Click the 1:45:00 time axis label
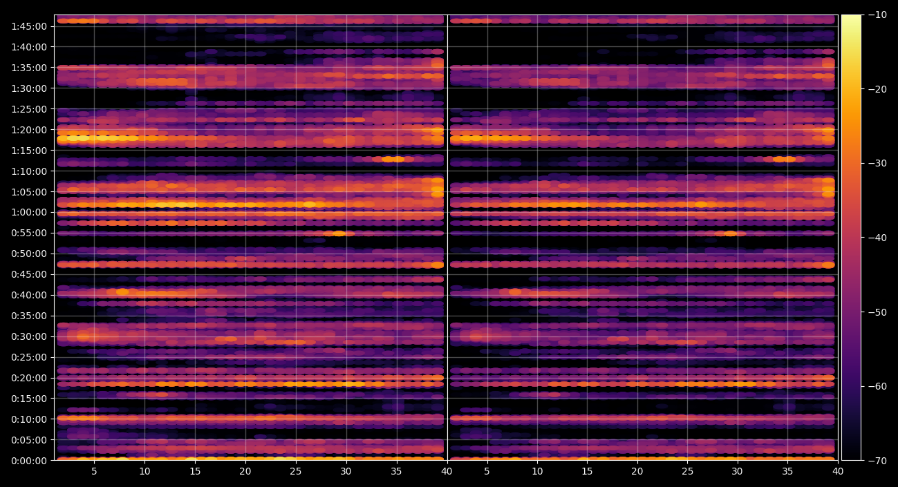The image size is (898, 487). (29, 26)
